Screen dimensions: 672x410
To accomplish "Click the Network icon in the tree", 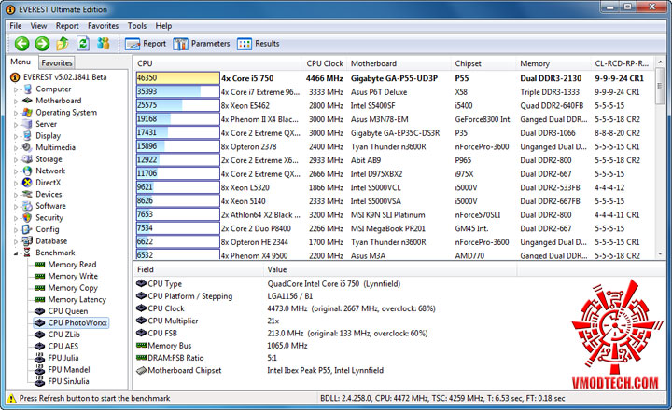I will [x=27, y=171].
